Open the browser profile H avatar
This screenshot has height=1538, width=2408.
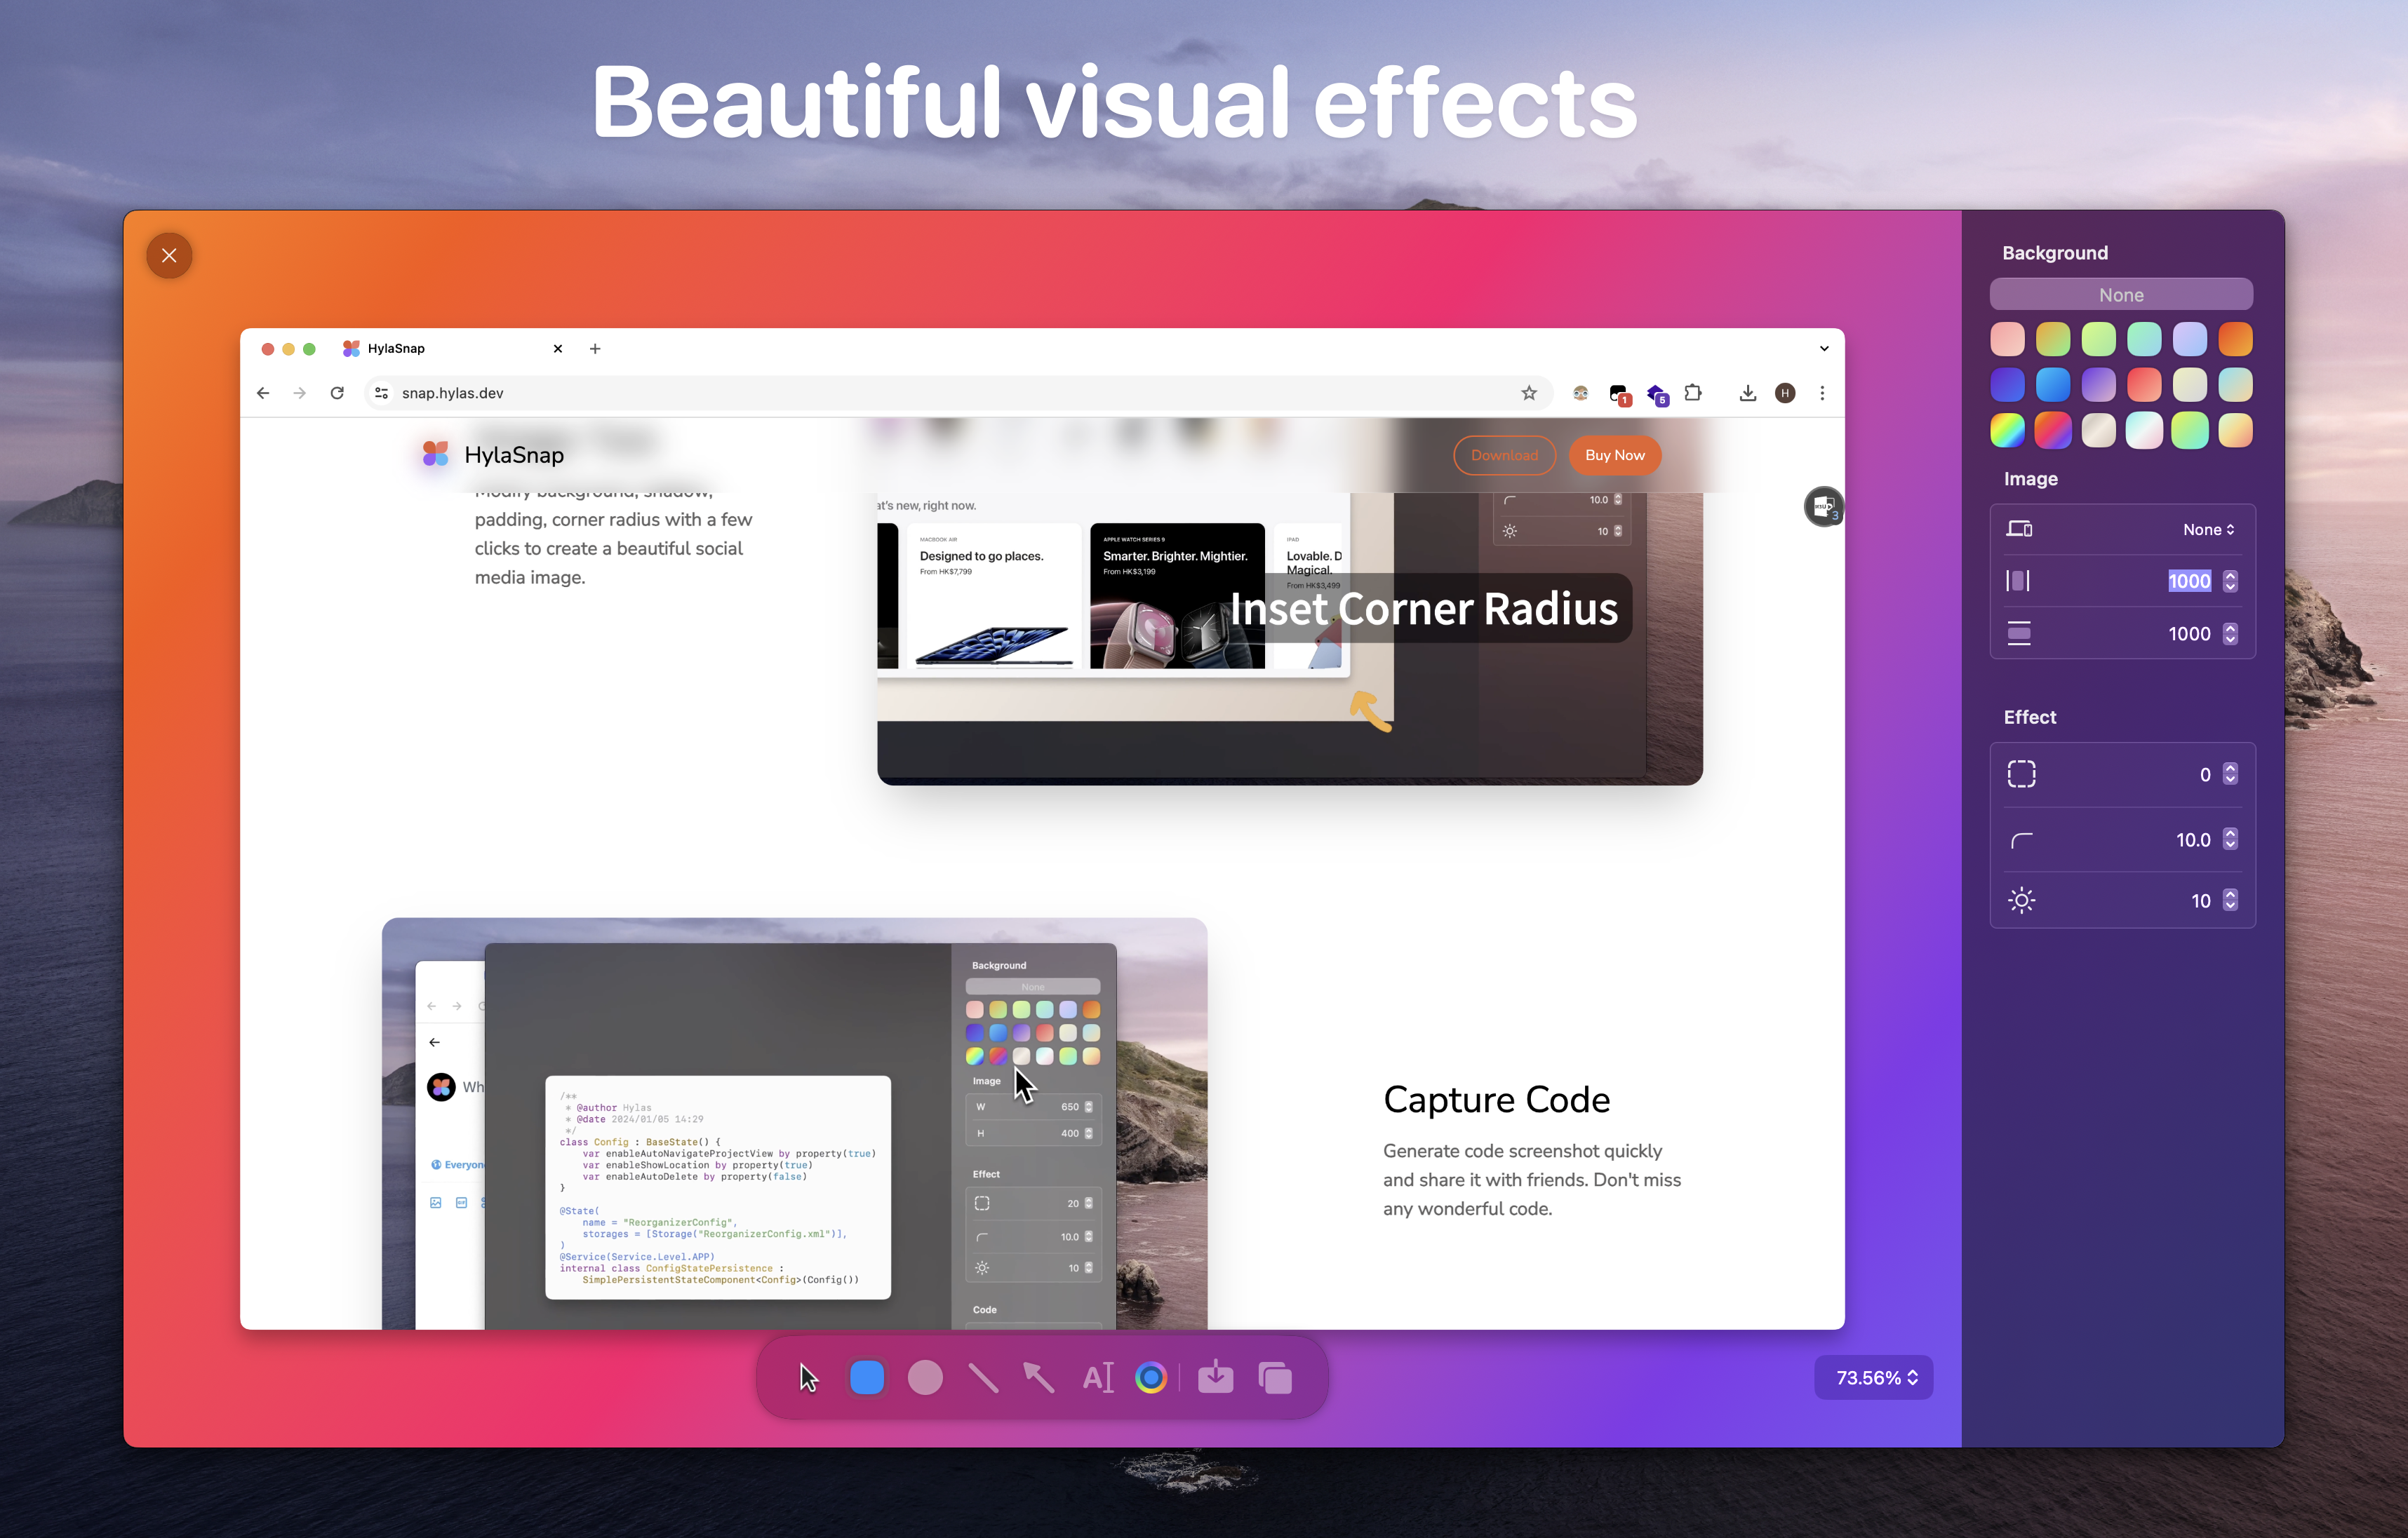(x=1785, y=393)
